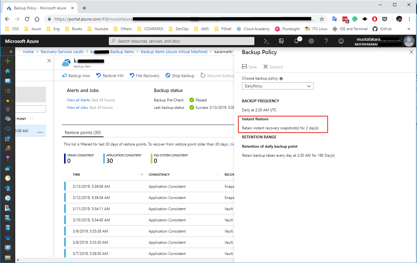Open the SQL databases sidebar icon
Screen dimensions: 417x263
(8, 228)
